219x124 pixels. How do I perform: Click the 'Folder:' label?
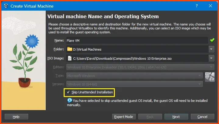point(59,49)
